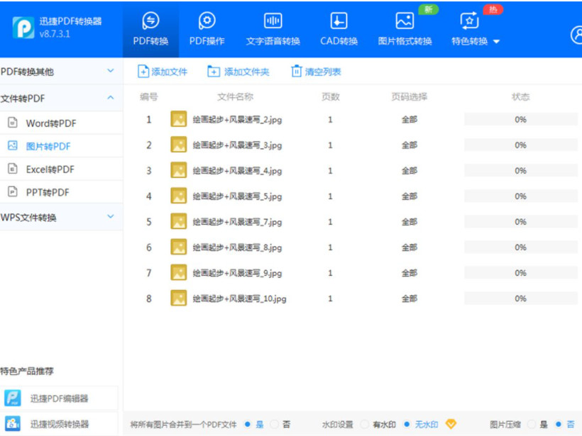Click the PDF转换 swap icon
This screenshot has height=436, width=582.
(150, 21)
